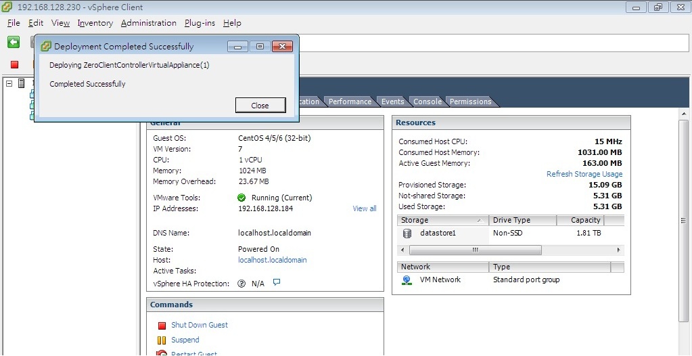Switch to the Console tab
Viewport: 692px width, 356px height.
pos(428,102)
